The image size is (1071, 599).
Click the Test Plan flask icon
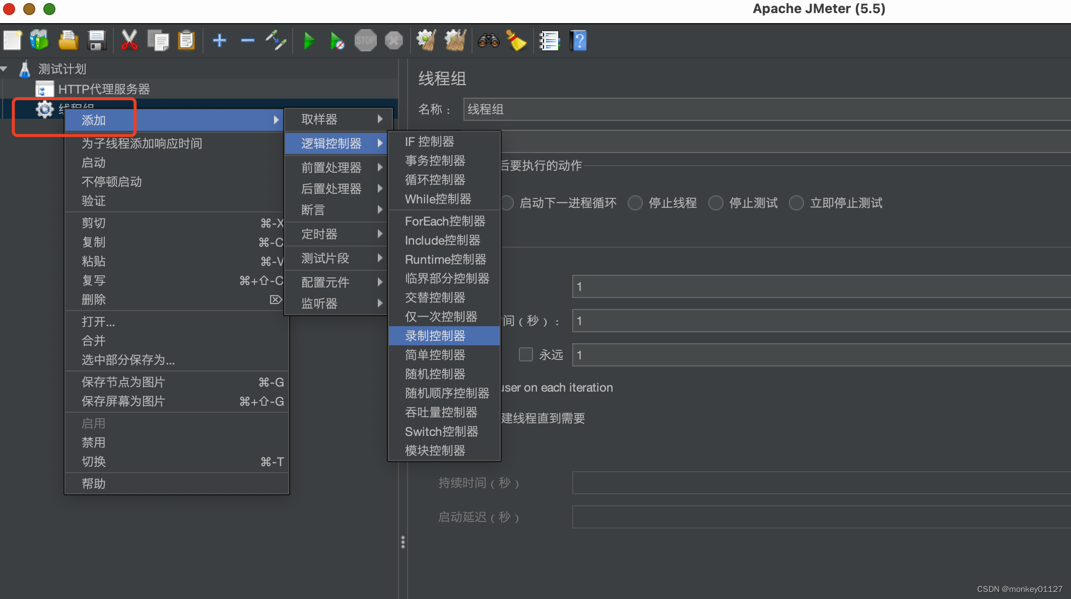pyautogui.click(x=25, y=69)
